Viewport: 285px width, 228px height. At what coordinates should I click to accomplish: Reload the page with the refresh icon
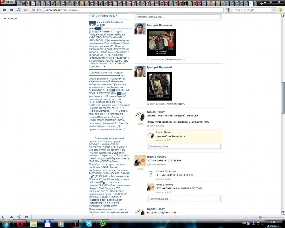(19, 10)
